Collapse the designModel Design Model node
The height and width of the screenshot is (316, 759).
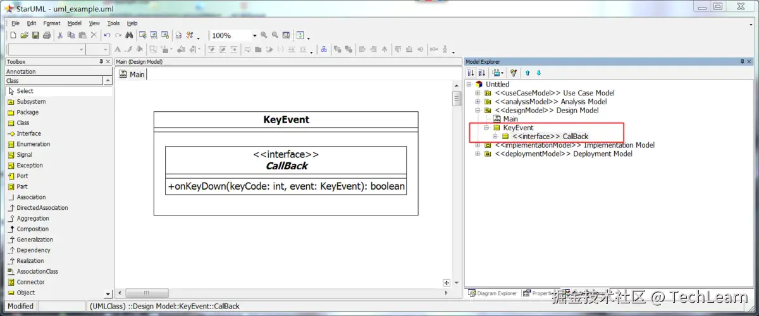pyautogui.click(x=478, y=110)
